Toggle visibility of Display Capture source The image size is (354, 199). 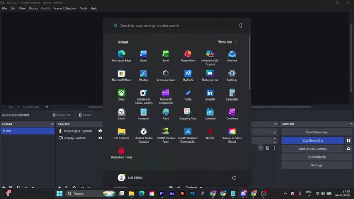101,138
